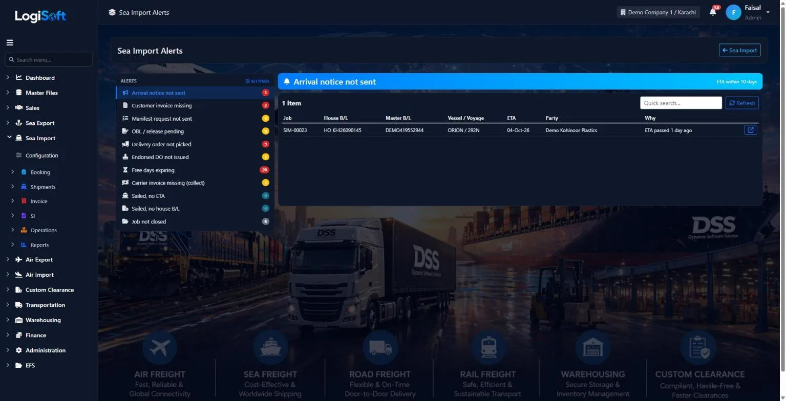The height and width of the screenshot is (401, 786).
Task: Click the Transportation truck icon
Action: point(19,305)
